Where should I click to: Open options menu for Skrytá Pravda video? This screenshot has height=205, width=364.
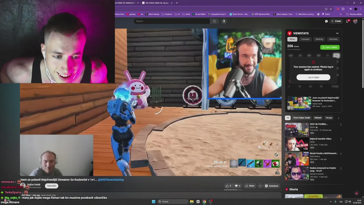click(341, 153)
